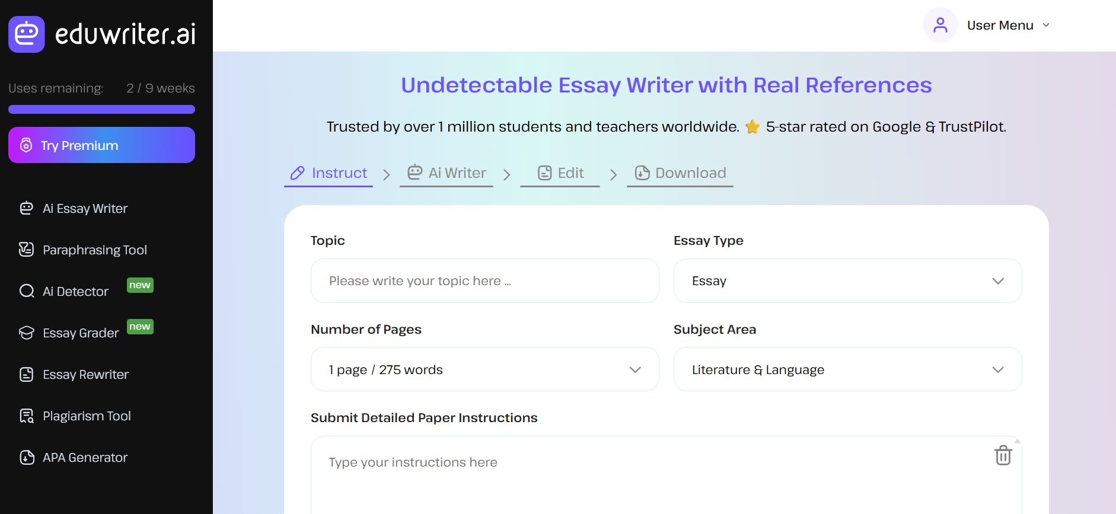This screenshot has height=514, width=1116.
Task: Click the icon beside Edit step
Action: tap(544, 173)
